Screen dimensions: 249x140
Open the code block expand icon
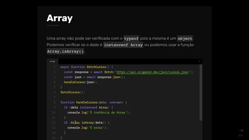coord(200,61)
